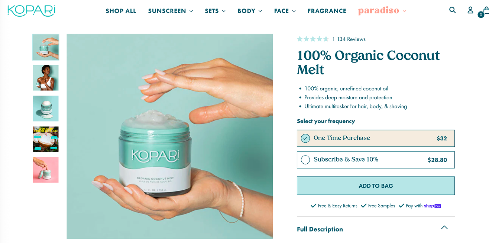489x243 pixels.
Task: Open the Fragrance menu item
Action: point(327,11)
